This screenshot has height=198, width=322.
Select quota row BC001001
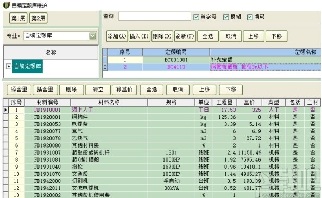176,60
